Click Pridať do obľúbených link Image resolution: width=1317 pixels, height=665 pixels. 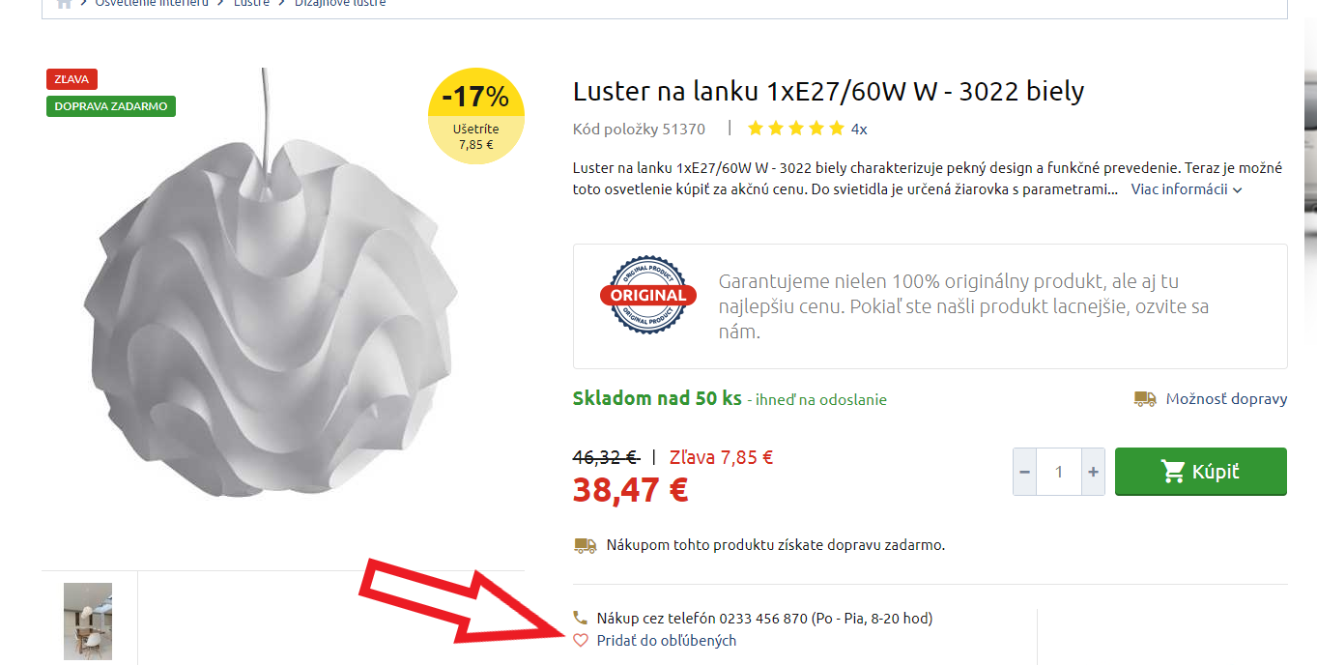click(x=667, y=641)
